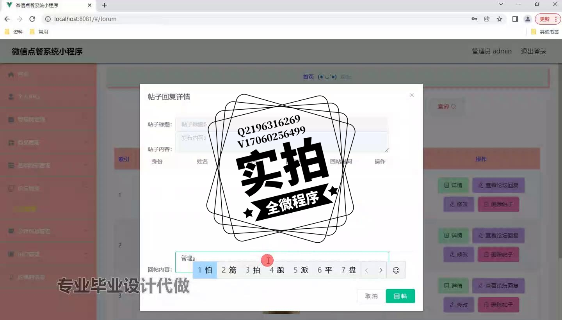Open 详情 for row 1
Screen dimensions: 562x320
[x=452, y=185]
